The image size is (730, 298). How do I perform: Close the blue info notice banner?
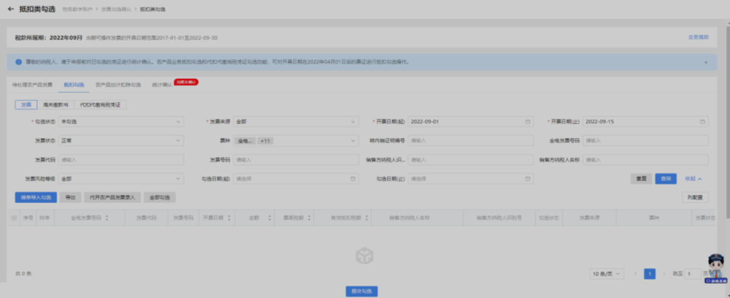(x=706, y=63)
